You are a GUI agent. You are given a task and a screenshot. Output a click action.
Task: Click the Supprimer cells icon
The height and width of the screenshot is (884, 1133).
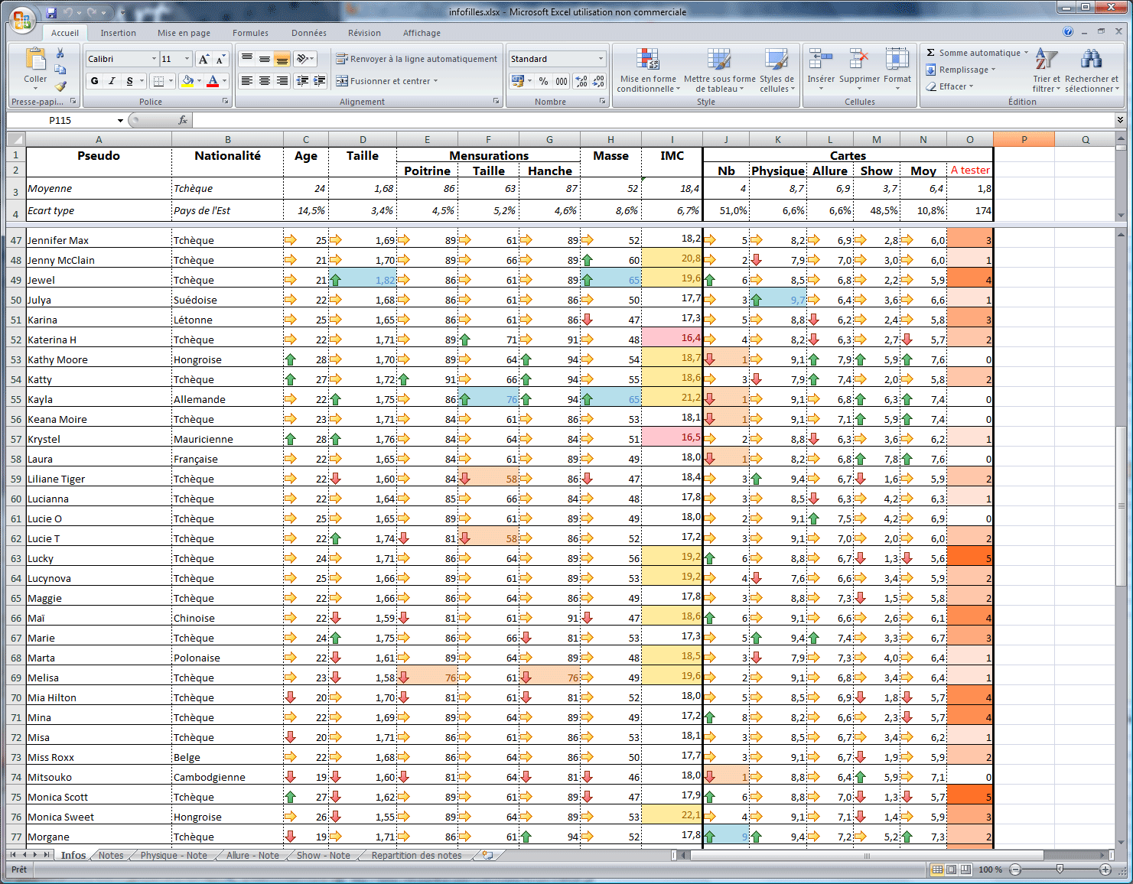(x=859, y=69)
